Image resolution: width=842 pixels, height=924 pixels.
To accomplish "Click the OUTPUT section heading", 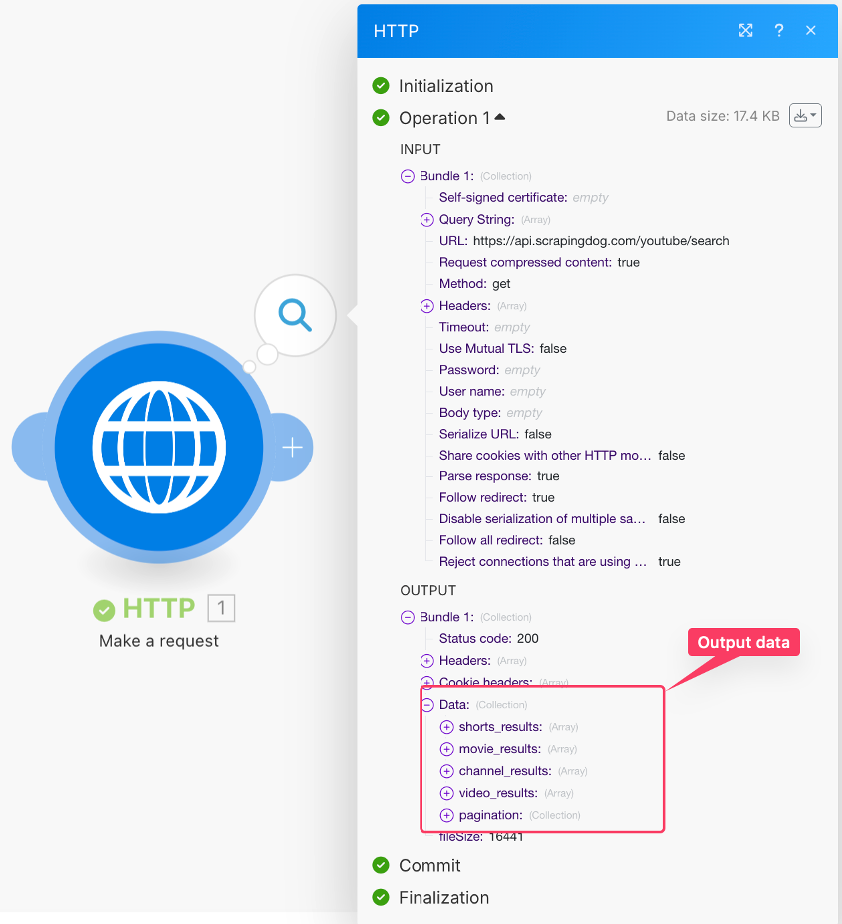I will click(428, 590).
